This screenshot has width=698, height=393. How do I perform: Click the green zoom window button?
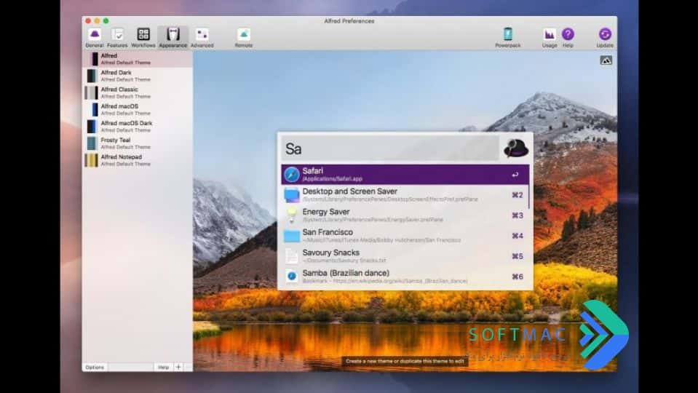click(106, 21)
